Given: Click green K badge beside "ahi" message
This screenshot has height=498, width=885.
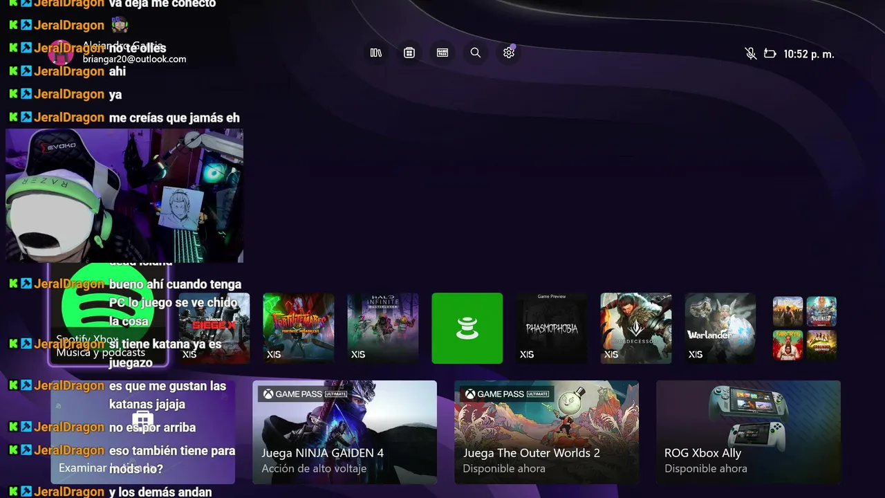Looking at the screenshot, I should tap(13, 71).
